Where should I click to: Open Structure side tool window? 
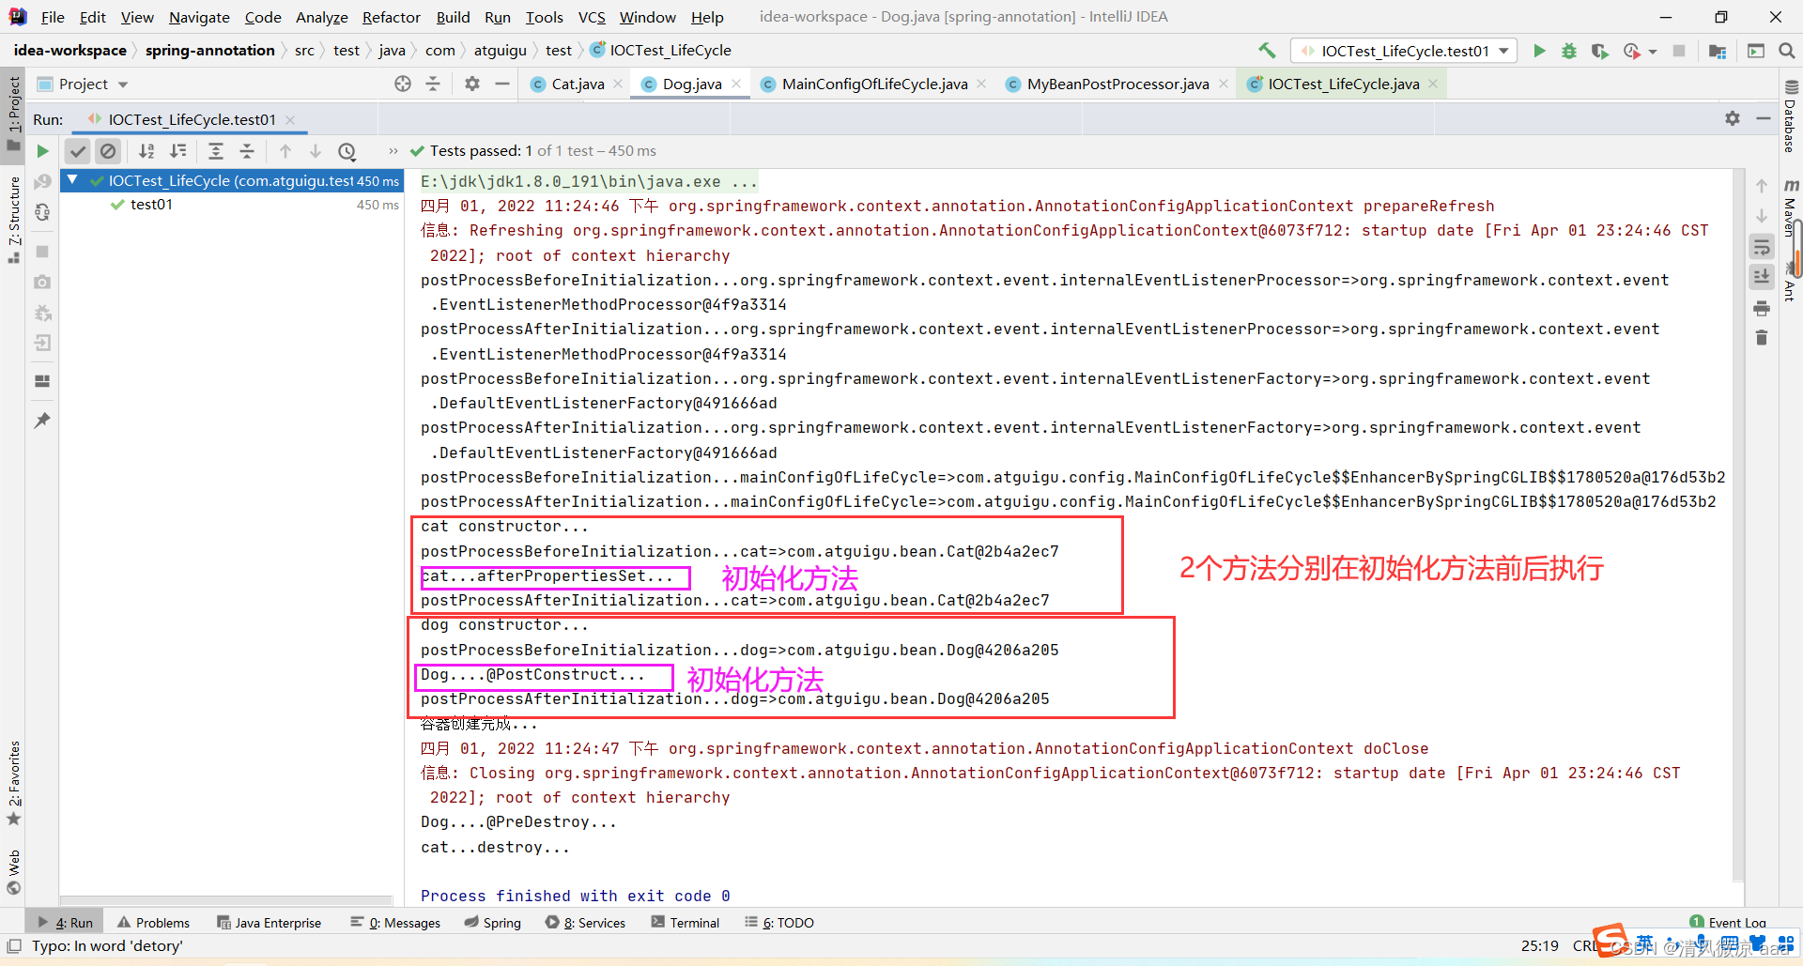point(14,219)
